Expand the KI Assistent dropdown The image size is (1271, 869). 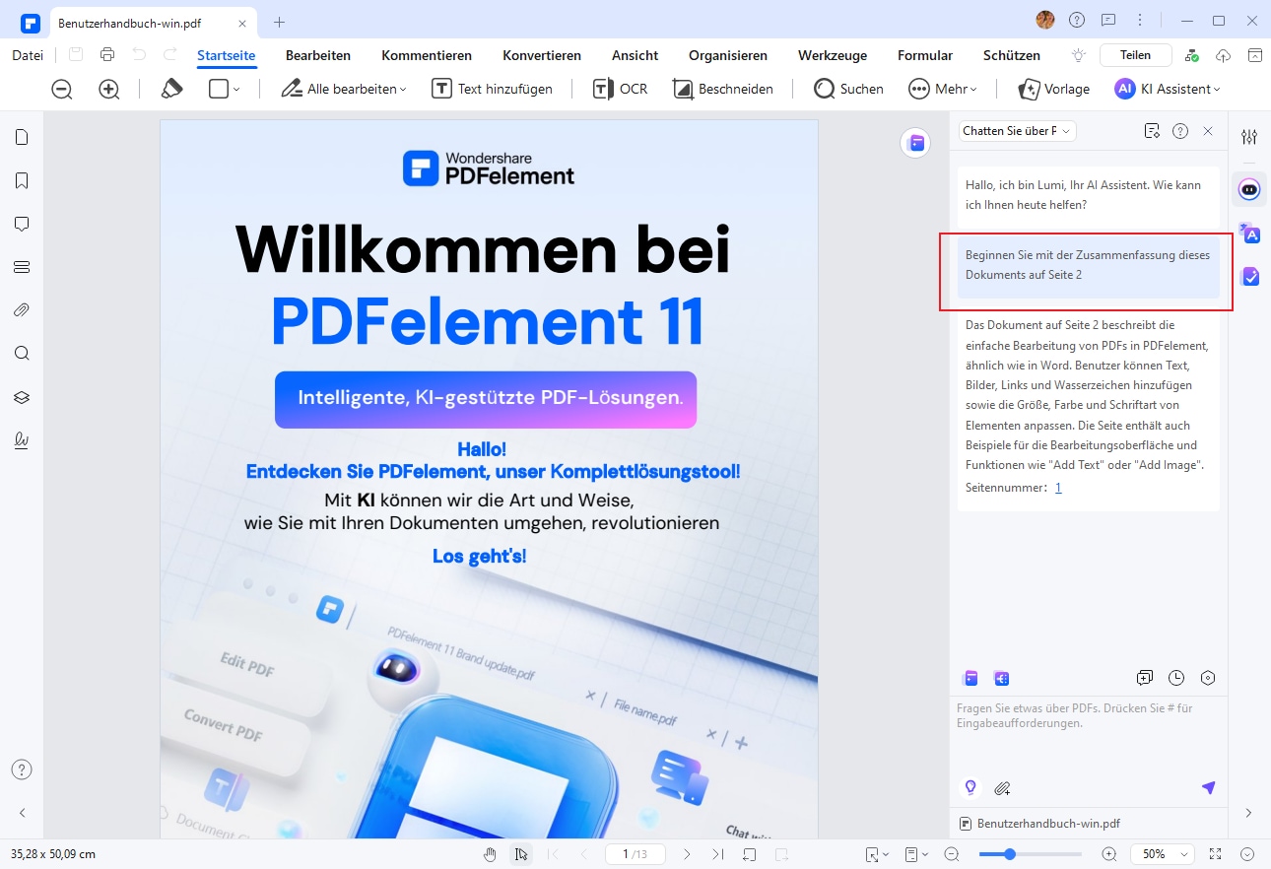[1217, 90]
